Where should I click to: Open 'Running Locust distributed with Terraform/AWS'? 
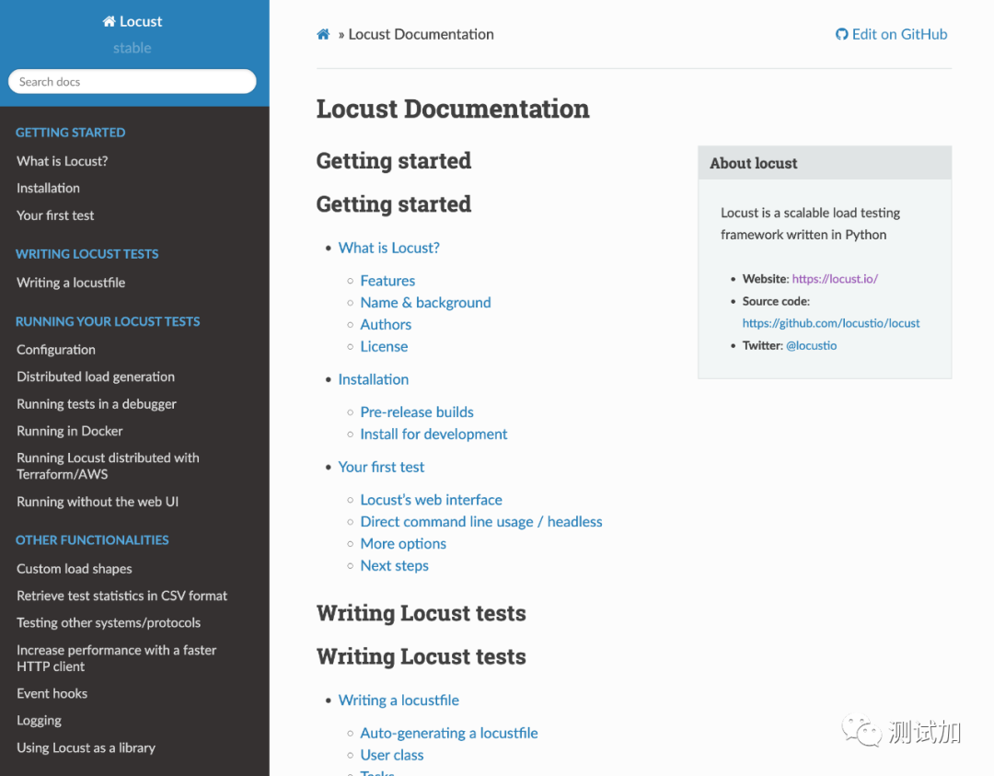pos(108,466)
